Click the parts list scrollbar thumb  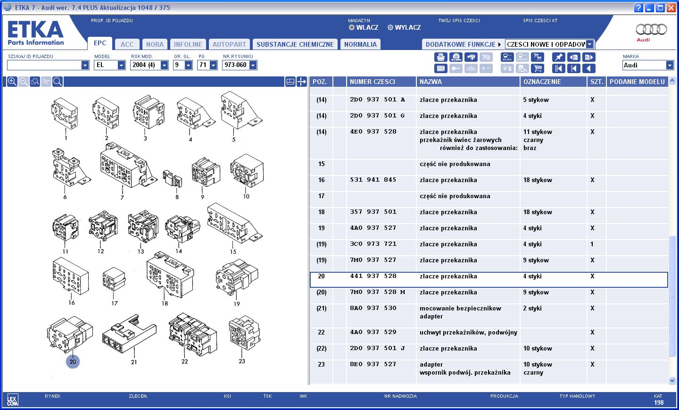point(672,296)
